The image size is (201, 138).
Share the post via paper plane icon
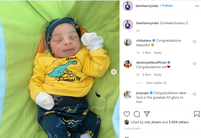(147, 114)
